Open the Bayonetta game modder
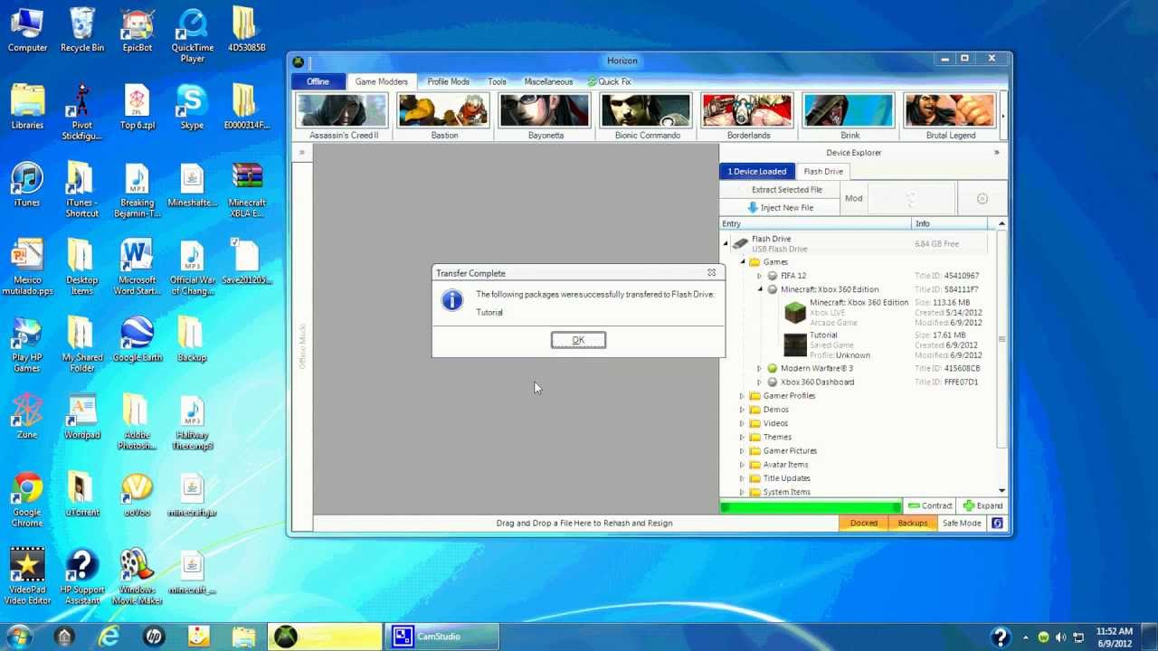 (546, 117)
